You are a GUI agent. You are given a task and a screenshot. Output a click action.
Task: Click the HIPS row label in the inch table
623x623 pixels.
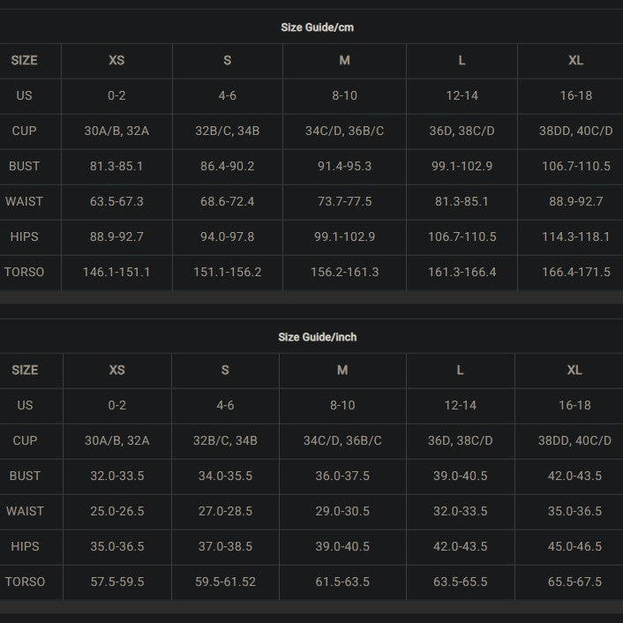[25, 546]
